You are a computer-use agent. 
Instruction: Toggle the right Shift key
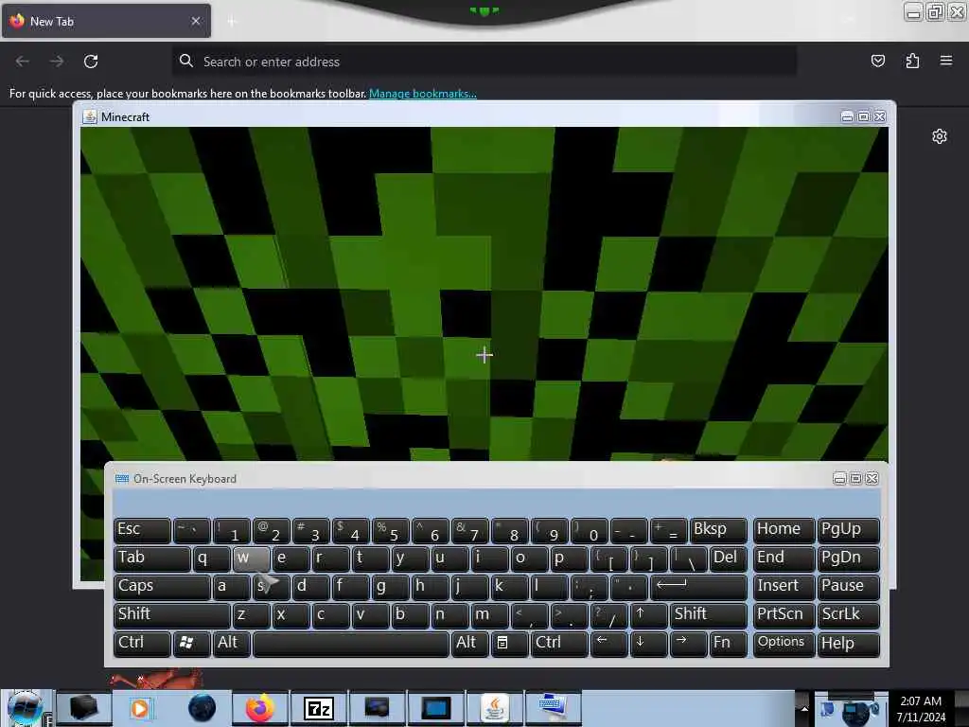[x=708, y=615]
